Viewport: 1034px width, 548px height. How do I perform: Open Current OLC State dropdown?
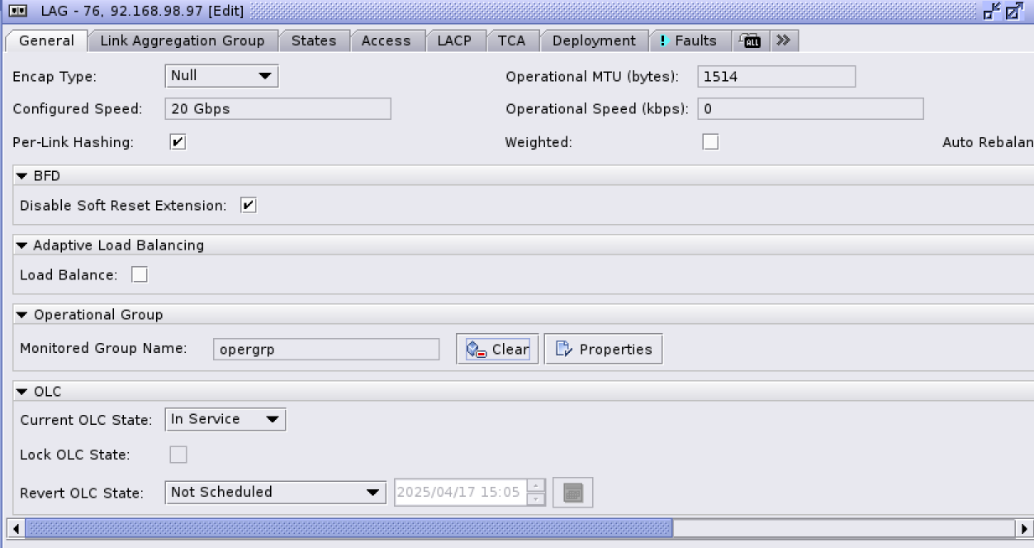pos(225,420)
